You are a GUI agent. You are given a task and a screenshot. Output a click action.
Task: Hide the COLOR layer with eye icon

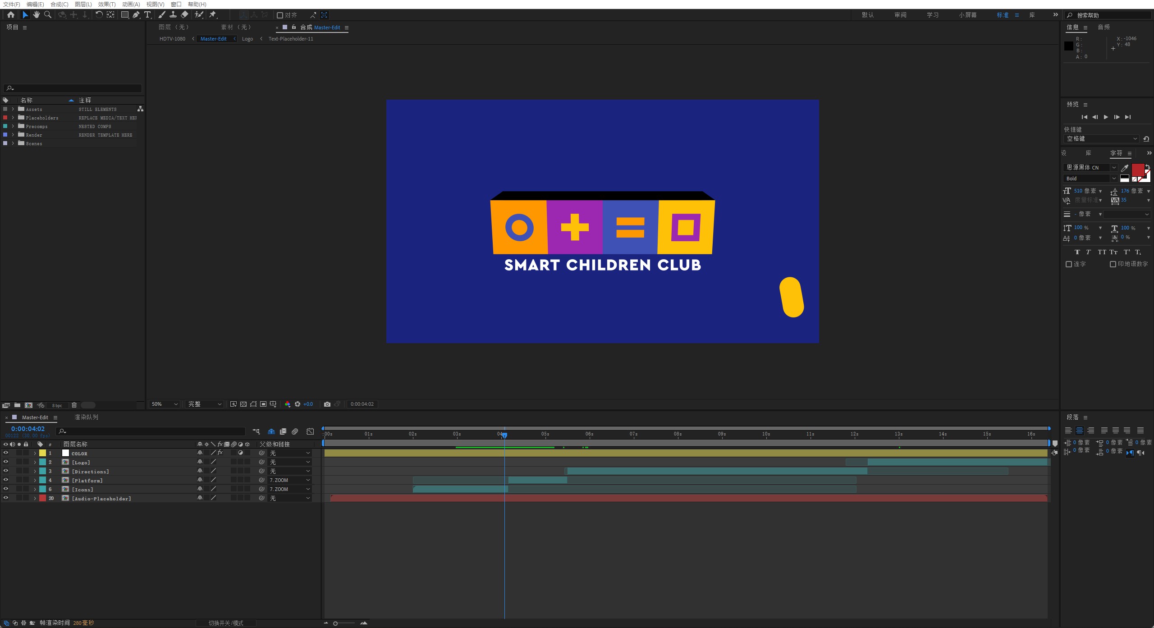point(6,453)
